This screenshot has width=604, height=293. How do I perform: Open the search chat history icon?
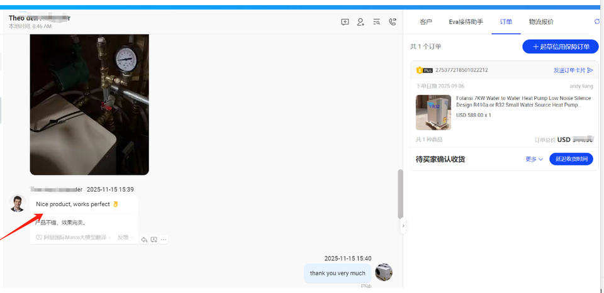377,22
